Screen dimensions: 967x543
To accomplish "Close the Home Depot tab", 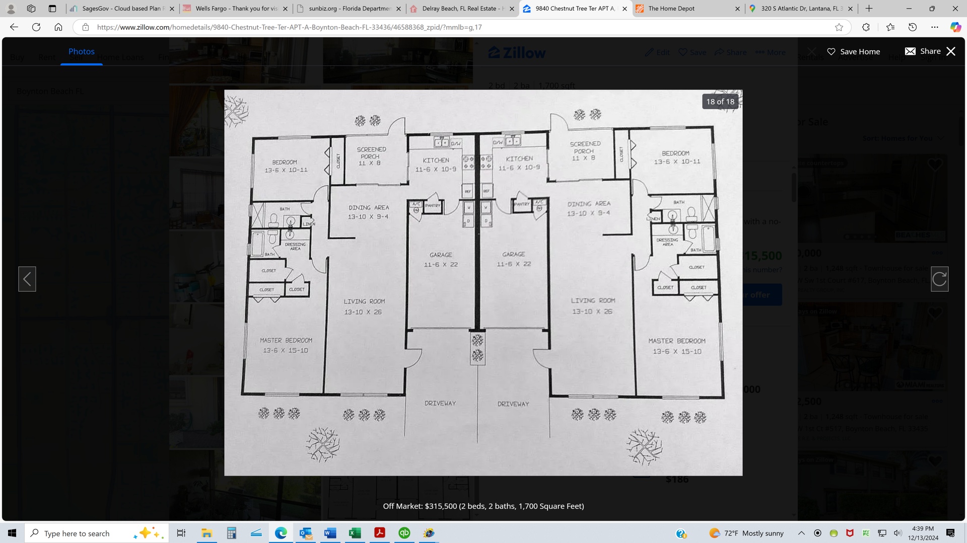I will [738, 9].
